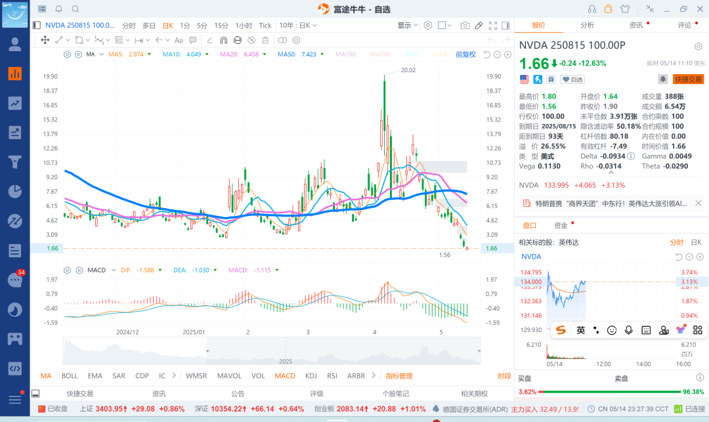
Task: Open the 显示 display dropdown
Action: [408, 26]
